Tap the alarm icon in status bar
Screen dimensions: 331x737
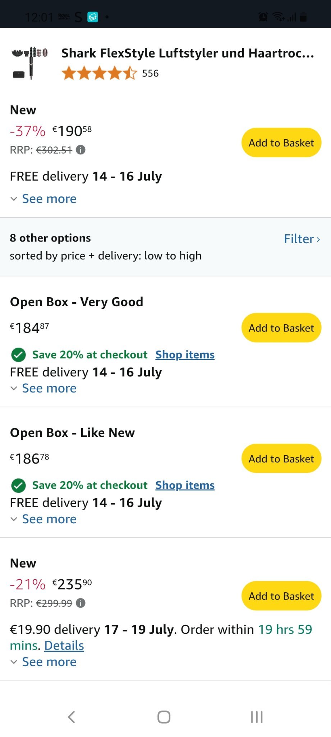click(263, 17)
